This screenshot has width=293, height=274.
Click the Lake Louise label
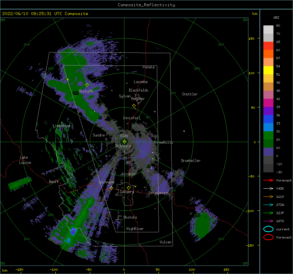25,160
